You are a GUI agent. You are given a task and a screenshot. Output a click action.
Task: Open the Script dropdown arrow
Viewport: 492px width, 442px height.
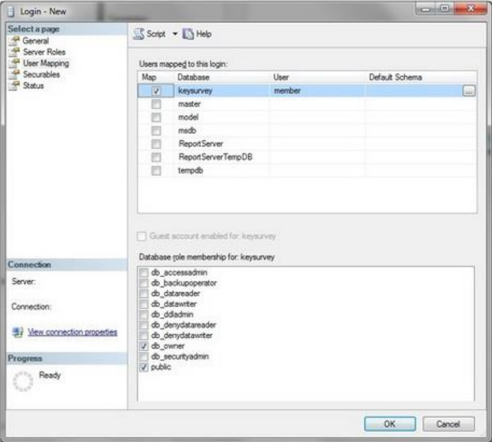(x=175, y=34)
